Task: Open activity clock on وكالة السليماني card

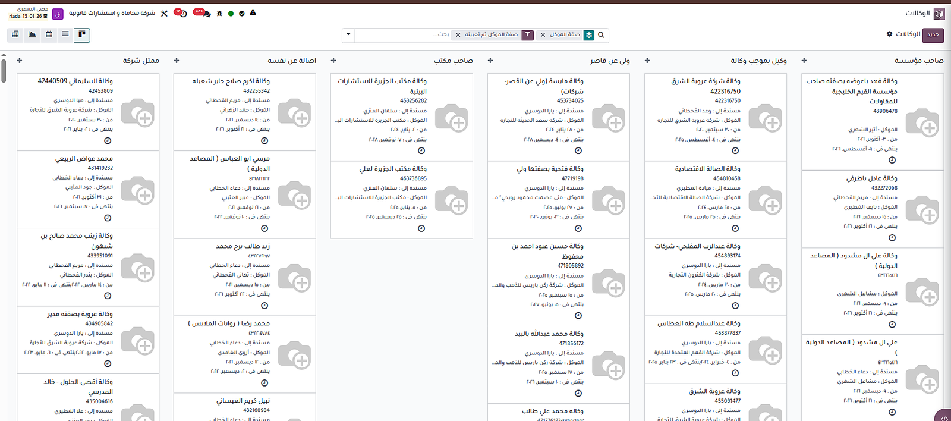Action: (x=108, y=141)
